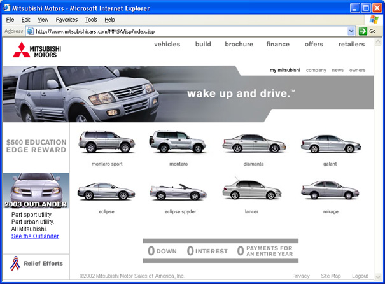This screenshot has height=284, width=385.
Task: Open the owners link
Action: pos(357,70)
